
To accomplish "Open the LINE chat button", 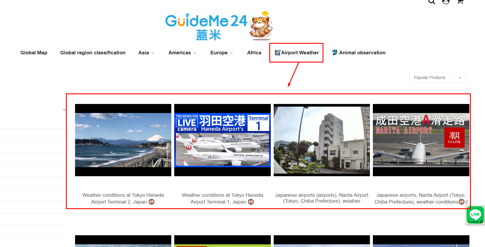I will click(475, 215).
